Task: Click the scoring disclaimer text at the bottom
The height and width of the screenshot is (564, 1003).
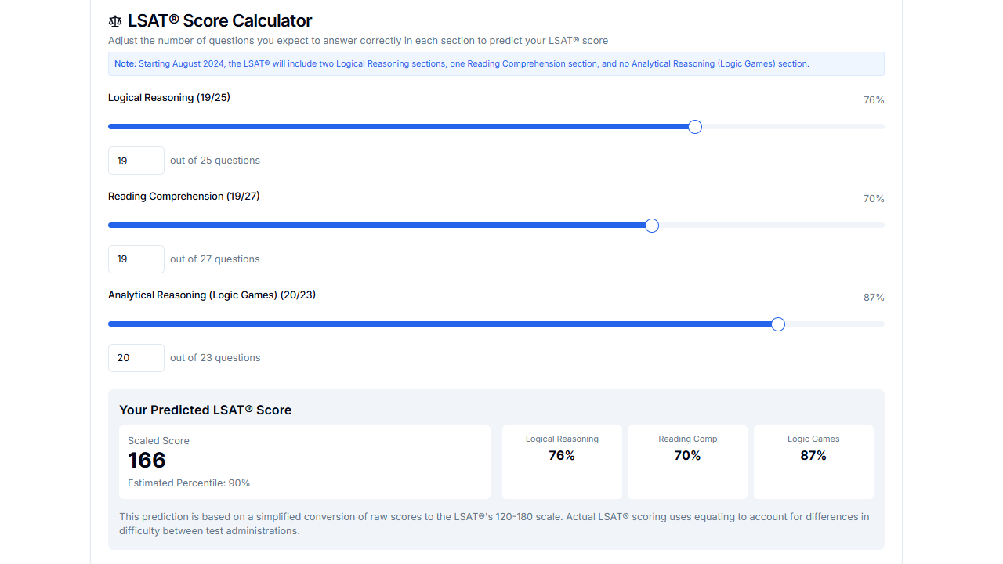Action: coord(494,523)
